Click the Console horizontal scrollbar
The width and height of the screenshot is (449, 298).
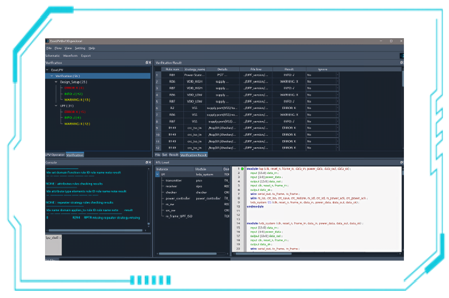coord(96,230)
